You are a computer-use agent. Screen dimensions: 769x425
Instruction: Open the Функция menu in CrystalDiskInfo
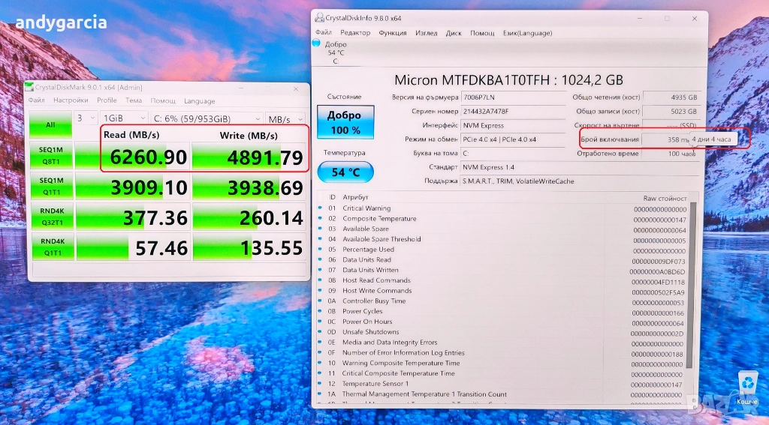point(393,33)
